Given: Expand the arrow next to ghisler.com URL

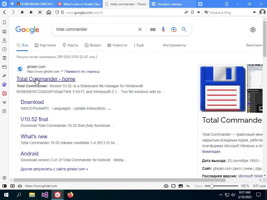Looking at the screenshot, I should (x=62, y=71).
